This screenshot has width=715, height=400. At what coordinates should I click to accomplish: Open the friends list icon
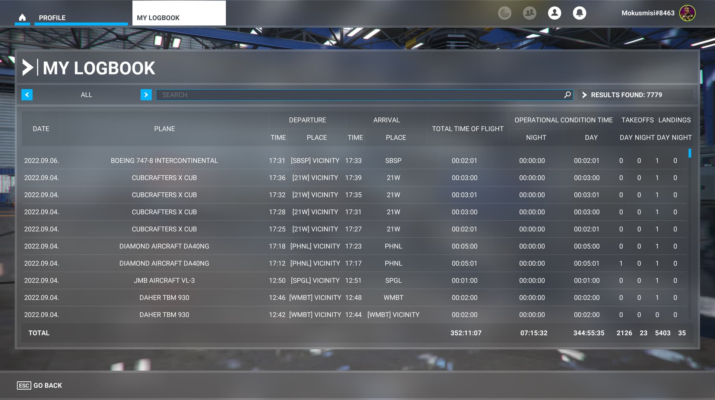[x=530, y=13]
